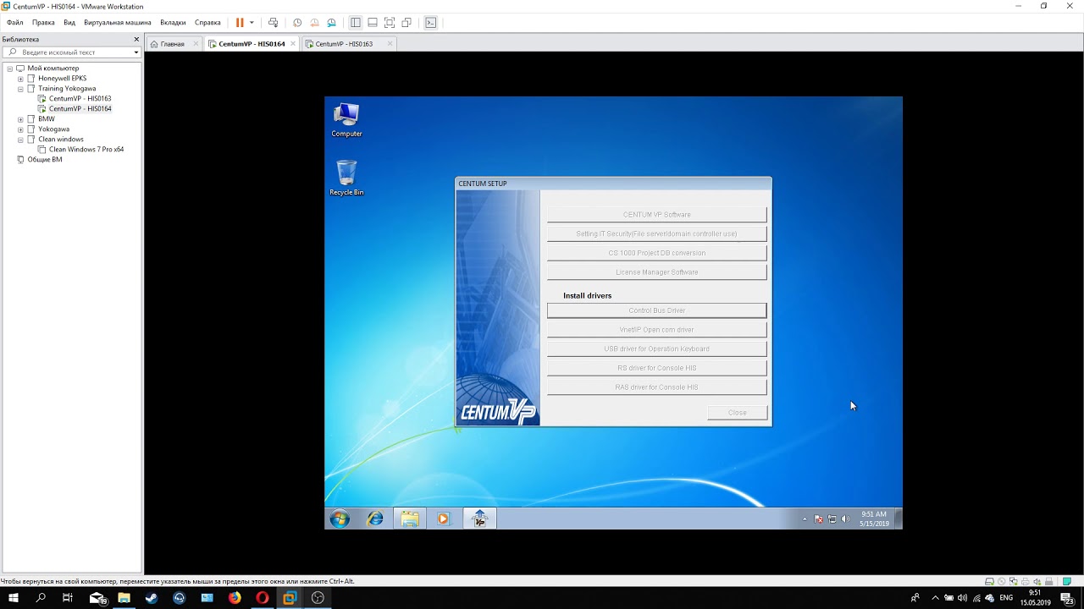The width and height of the screenshot is (1084, 609).
Task: Revert to snapshot using the toolbar icon
Action: [314, 23]
